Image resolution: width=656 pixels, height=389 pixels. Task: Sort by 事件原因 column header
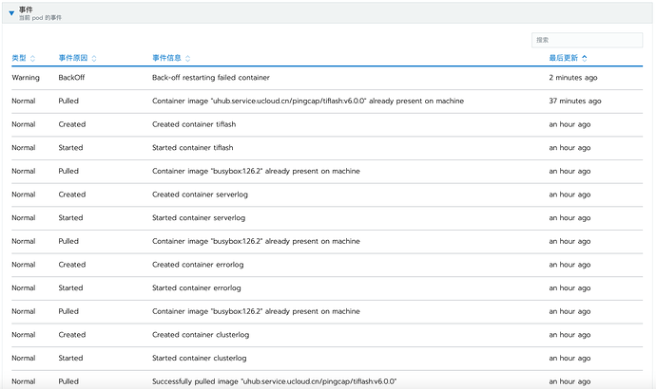point(73,58)
